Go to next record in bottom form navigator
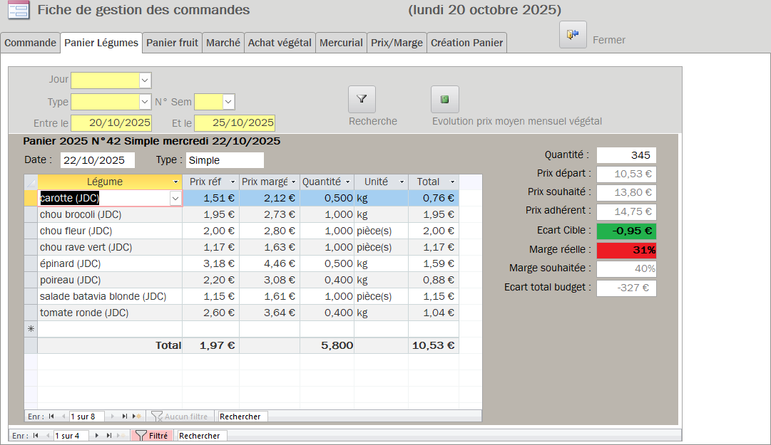Viewport: 771px width, 445px height. click(97, 436)
